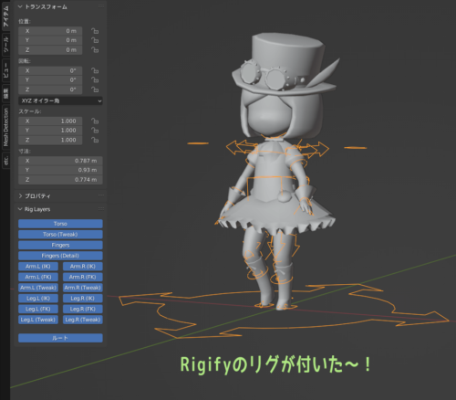This screenshot has width=456, height=400.
Task: Toggle the Arm.L (IK) layer
Action: 38,267
